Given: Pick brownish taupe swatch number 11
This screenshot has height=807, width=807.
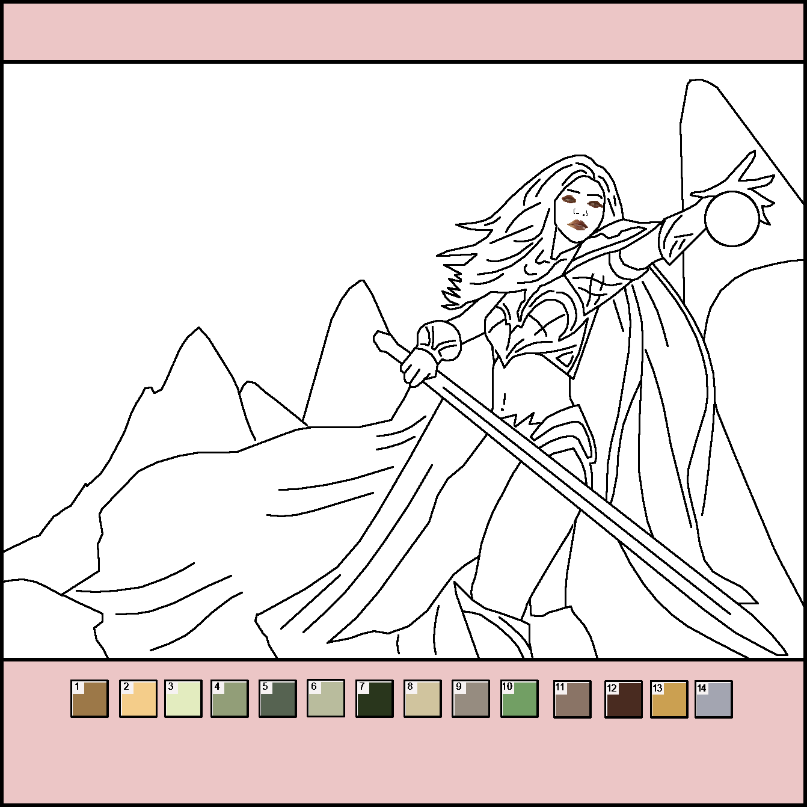Looking at the screenshot, I should (x=572, y=699).
